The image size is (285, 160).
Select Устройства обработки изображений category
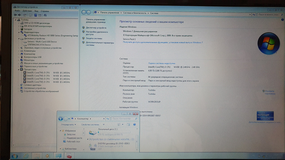coord(41,91)
